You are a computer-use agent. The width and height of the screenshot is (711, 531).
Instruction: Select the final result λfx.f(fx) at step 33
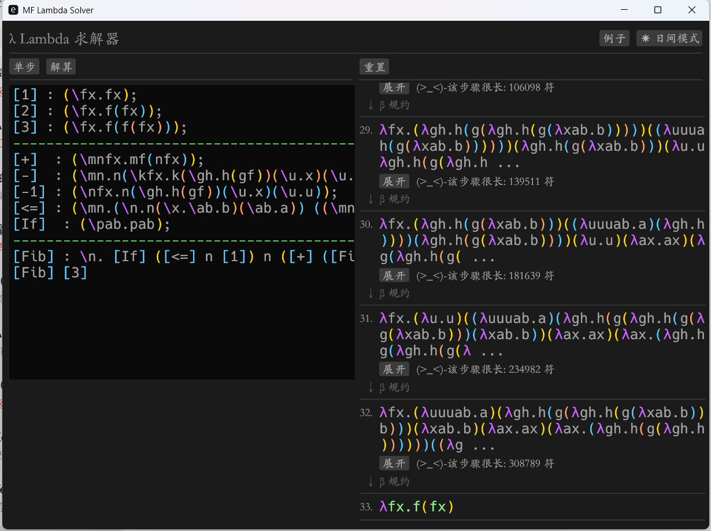point(416,507)
